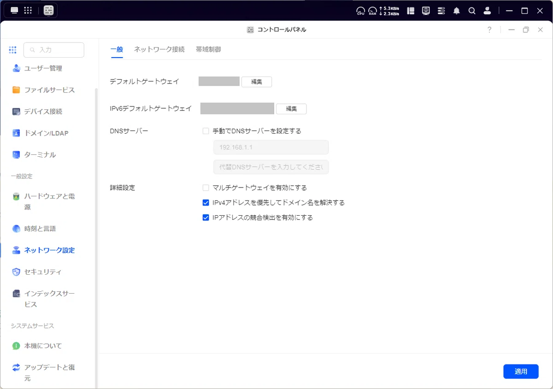Click the 適用 apply button
Viewport: 553px width, 389px height.
[521, 371]
